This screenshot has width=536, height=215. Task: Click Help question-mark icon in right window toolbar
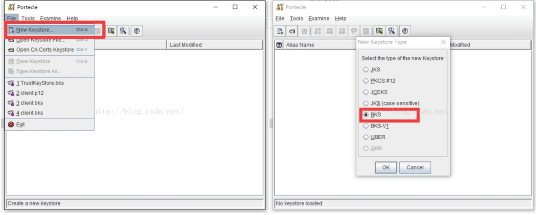tap(404, 31)
